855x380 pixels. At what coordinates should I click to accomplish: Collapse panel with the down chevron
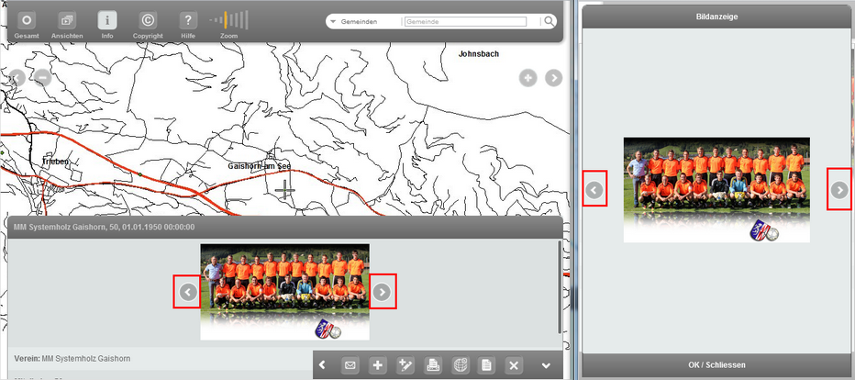(546, 365)
